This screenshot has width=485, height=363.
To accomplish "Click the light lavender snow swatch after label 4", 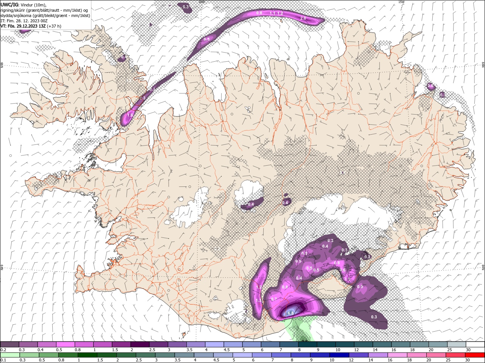I will (214, 344).
